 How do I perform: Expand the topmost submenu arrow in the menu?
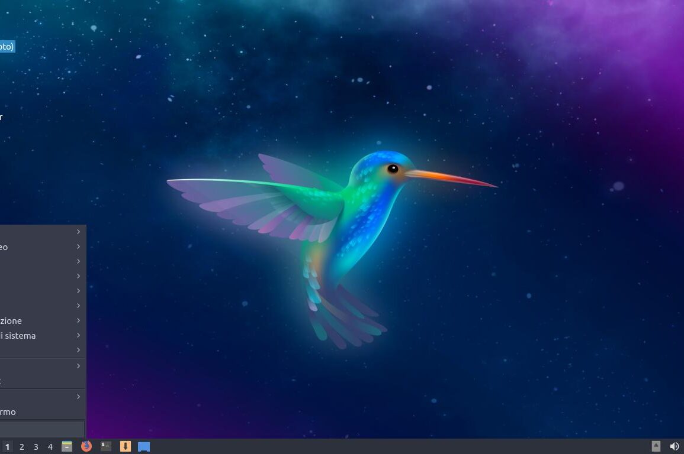pyautogui.click(x=78, y=232)
